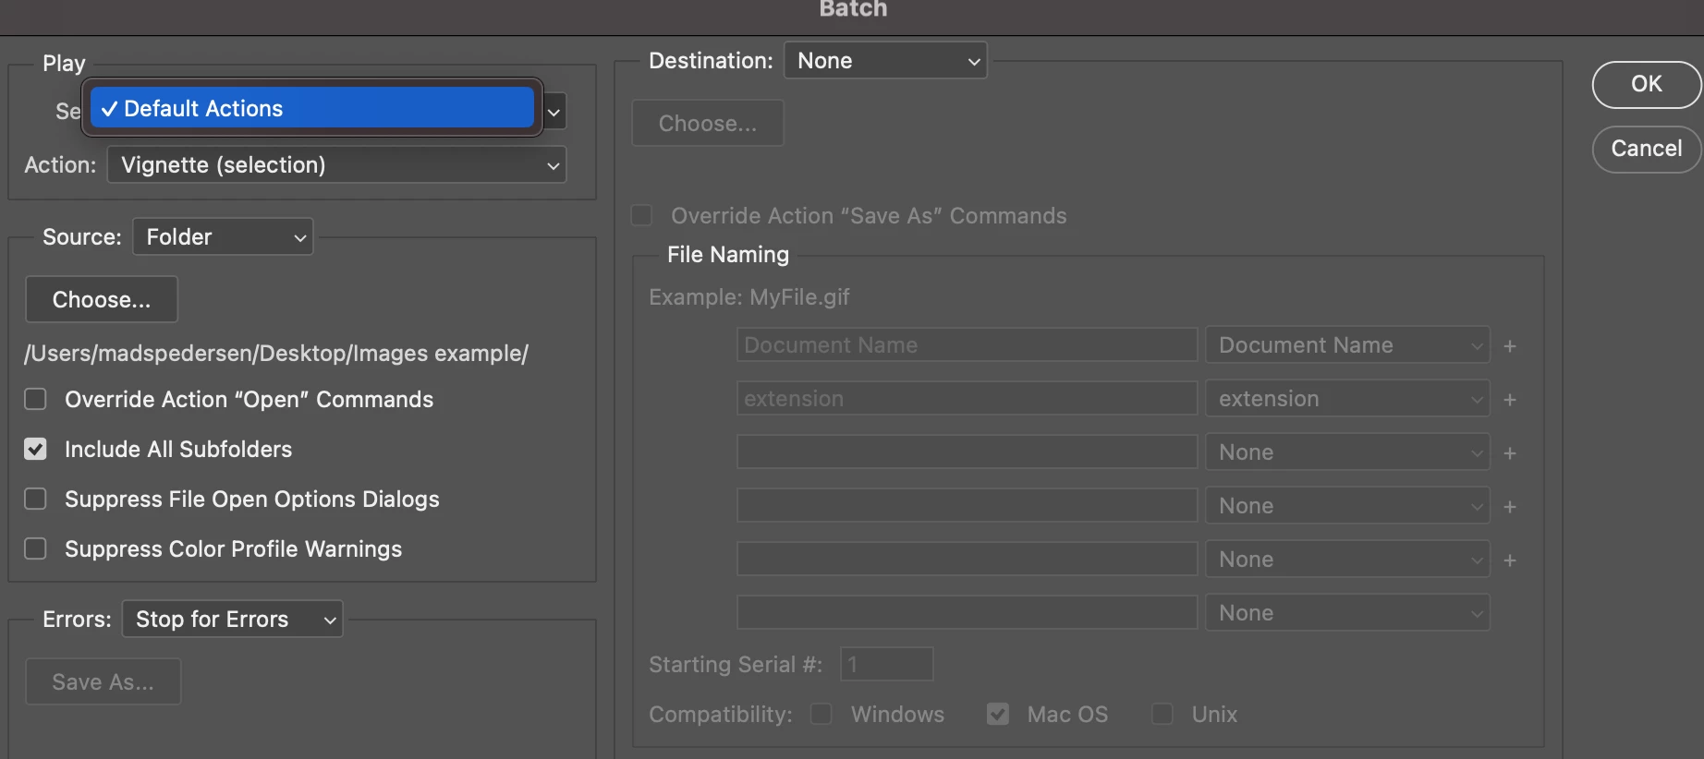The height and width of the screenshot is (759, 1704).
Task: Enable Suppress Color Profile Warnings
Action: point(35,549)
